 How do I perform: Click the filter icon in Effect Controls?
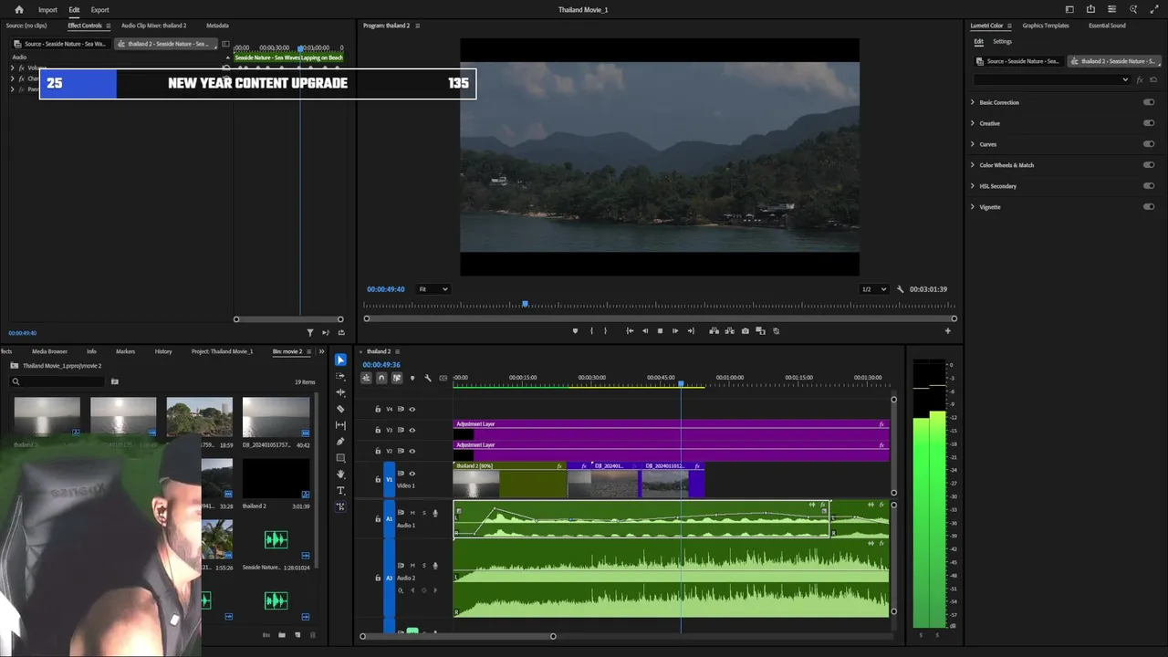(310, 333)
